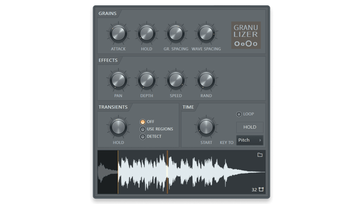The height and width of the screenshot is (204, 363).
Task: Click the TRANSIENTS HOLD knob
Action: pyautogui.click(x=118, y=127)
